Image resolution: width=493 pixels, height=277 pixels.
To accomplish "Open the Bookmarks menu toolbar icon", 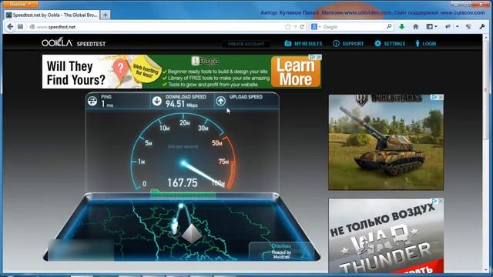I will (431, 27).
